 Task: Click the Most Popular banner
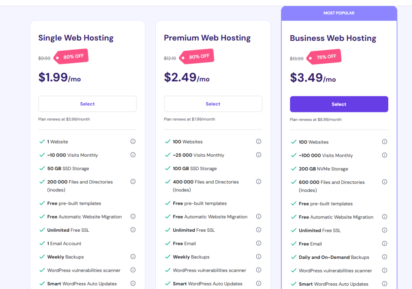tap(339, 13)
